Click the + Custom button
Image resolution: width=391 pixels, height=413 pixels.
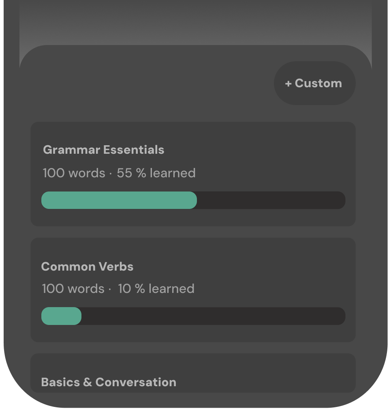(315, 83)
